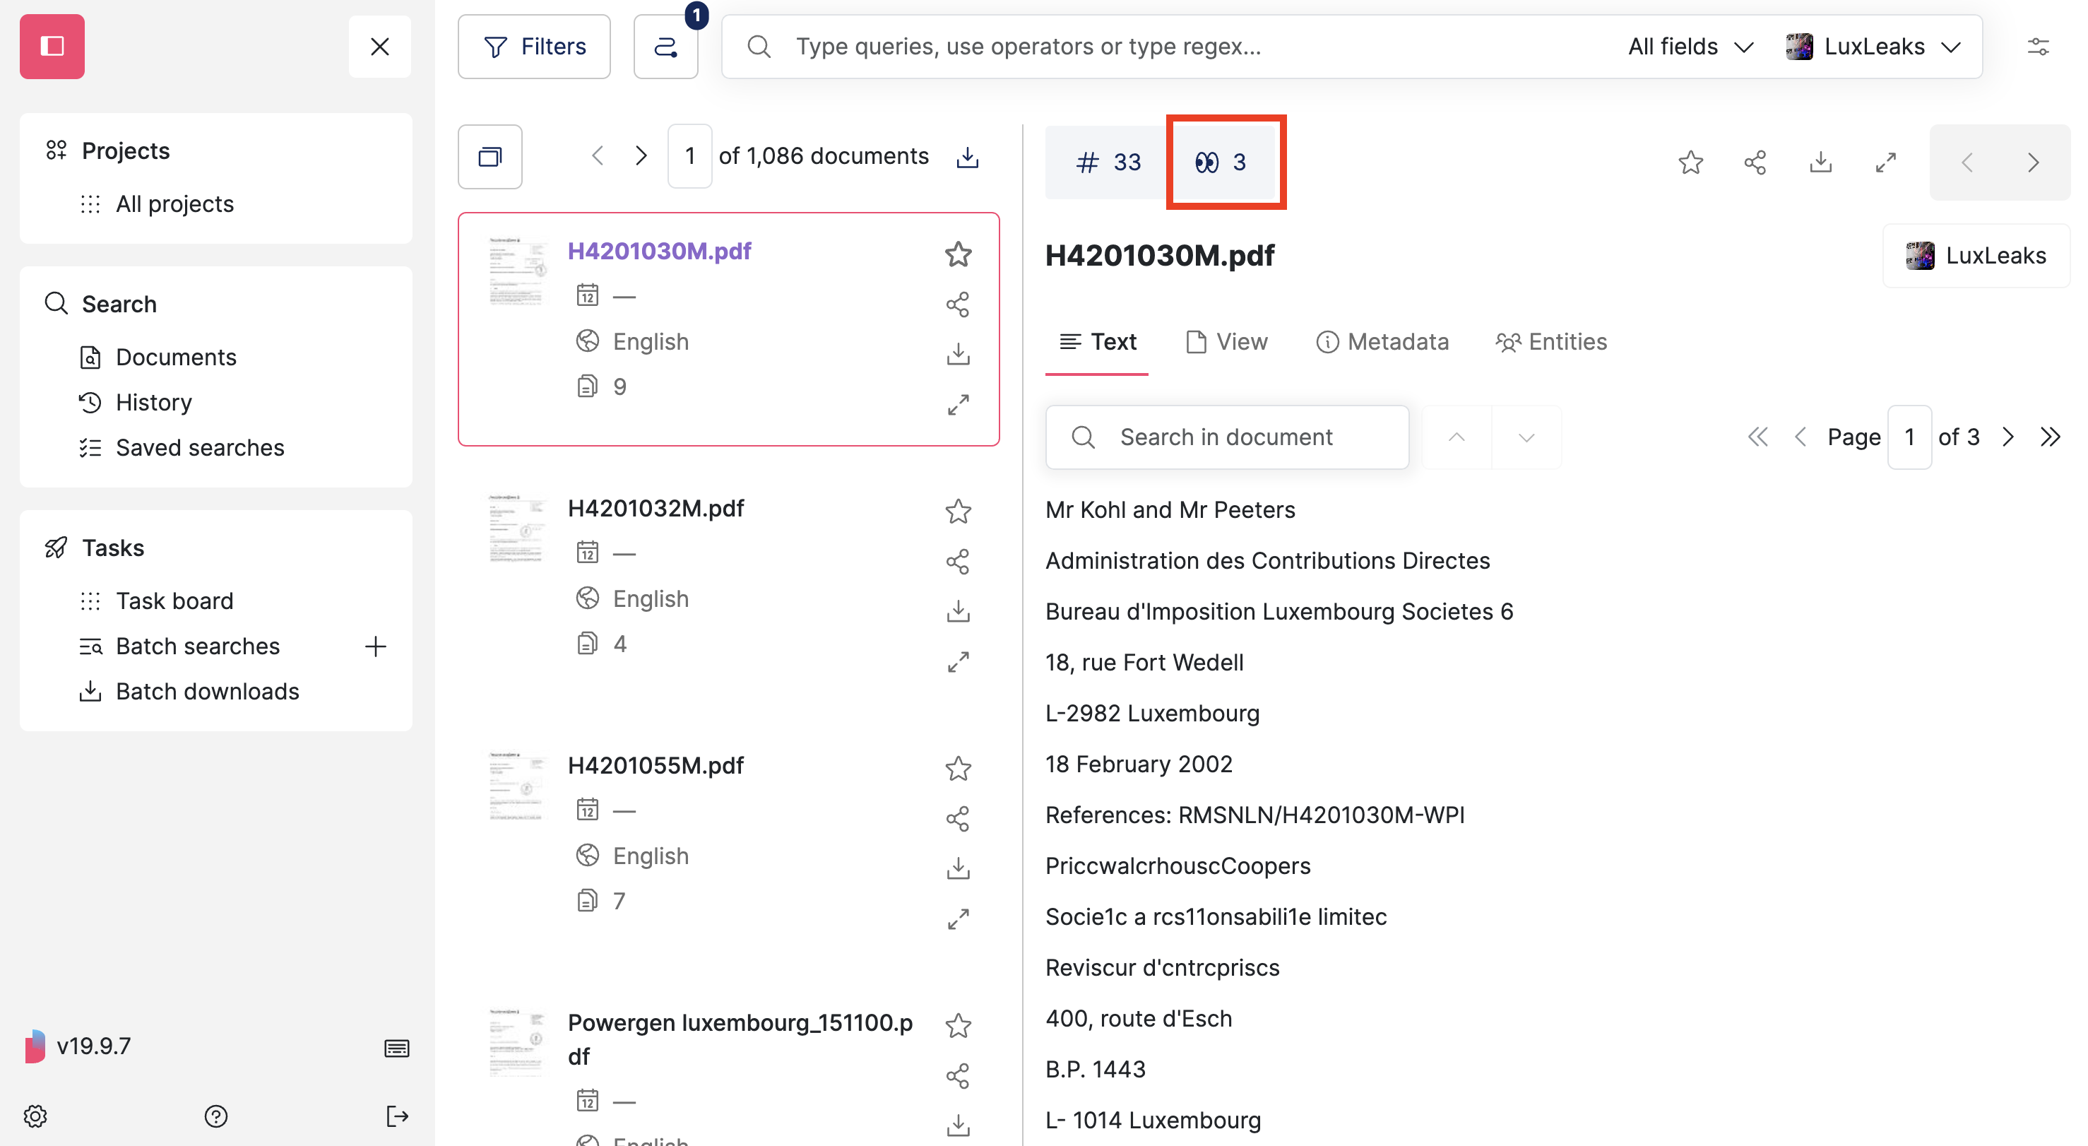Share H4201030M.pdf from list entry
Image resolution: width=2088 pixels, height=1146 pixels.
(x=958, y=304)
